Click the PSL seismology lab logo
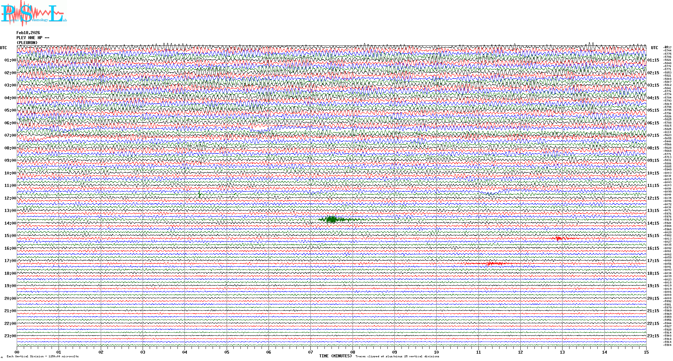673x361 pixels. click(33, 13)
